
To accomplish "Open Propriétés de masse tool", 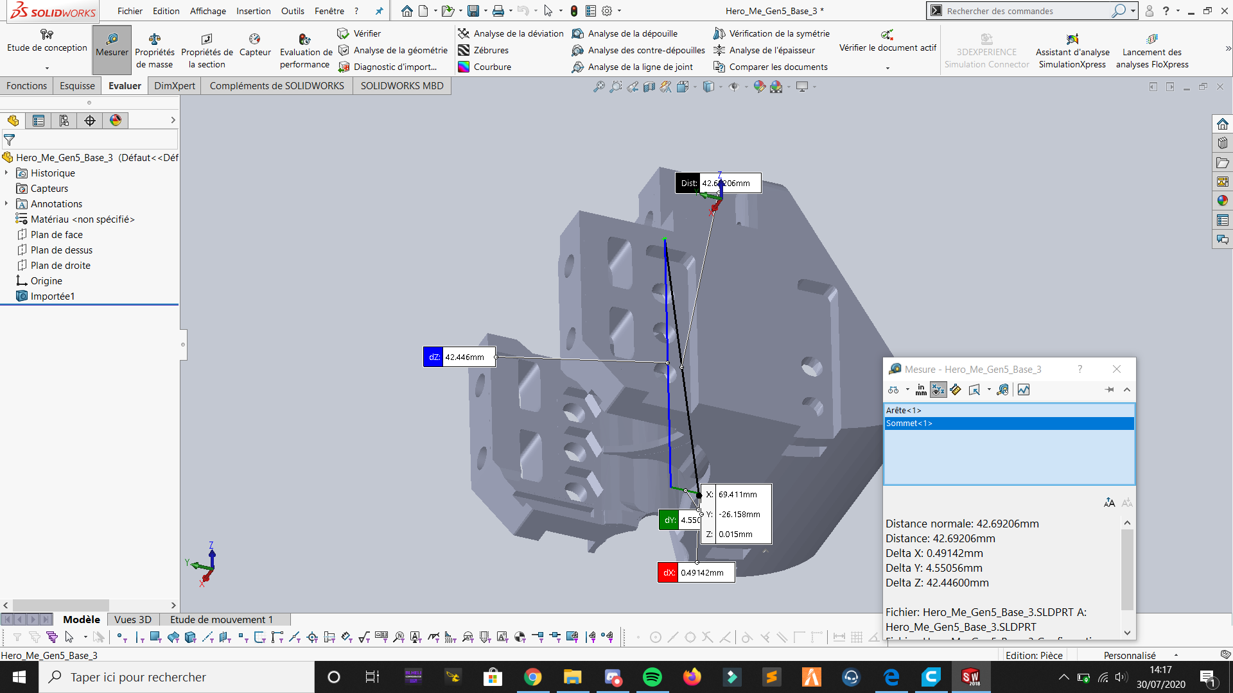I will coord(154,50).
